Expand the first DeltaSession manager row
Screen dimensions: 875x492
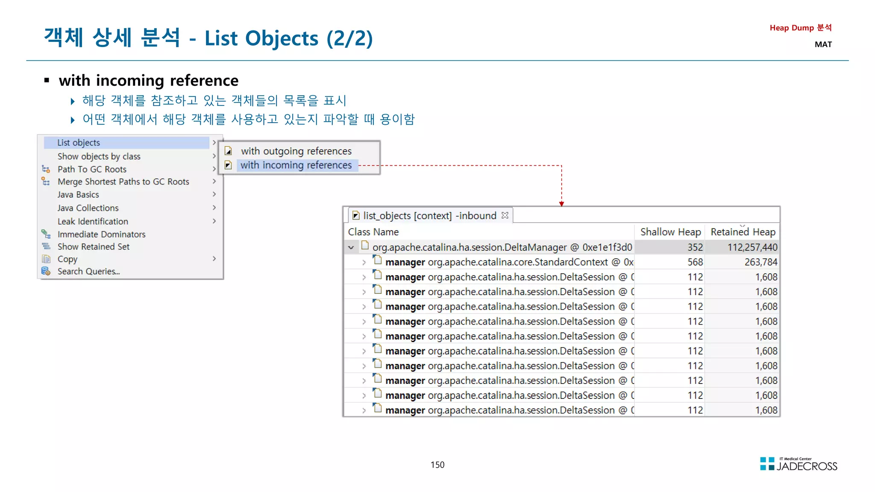(364, 277)
